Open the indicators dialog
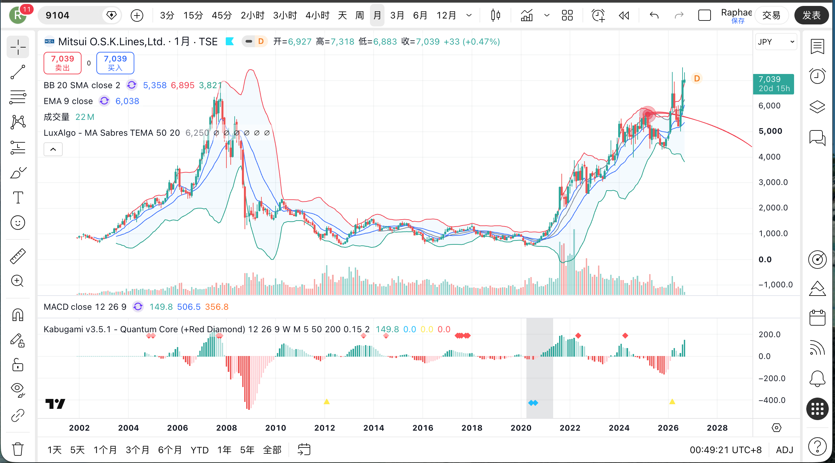The width and height of the screenshot is (835, 463). pos(527,16)
